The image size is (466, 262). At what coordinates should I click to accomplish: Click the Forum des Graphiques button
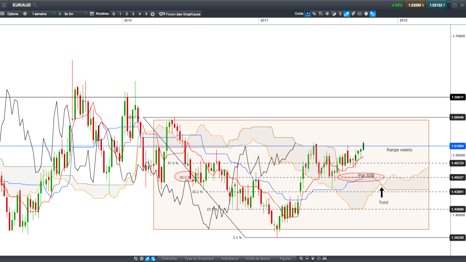(x=180, y=14)
